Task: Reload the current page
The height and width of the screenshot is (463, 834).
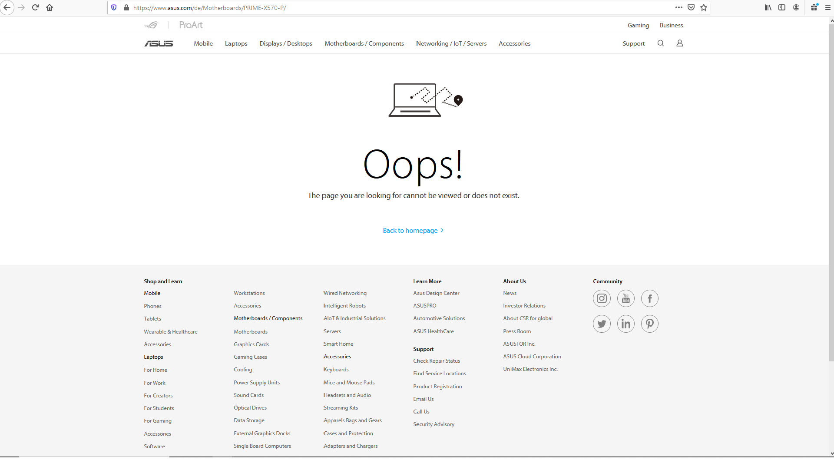Action: point(35,7)
